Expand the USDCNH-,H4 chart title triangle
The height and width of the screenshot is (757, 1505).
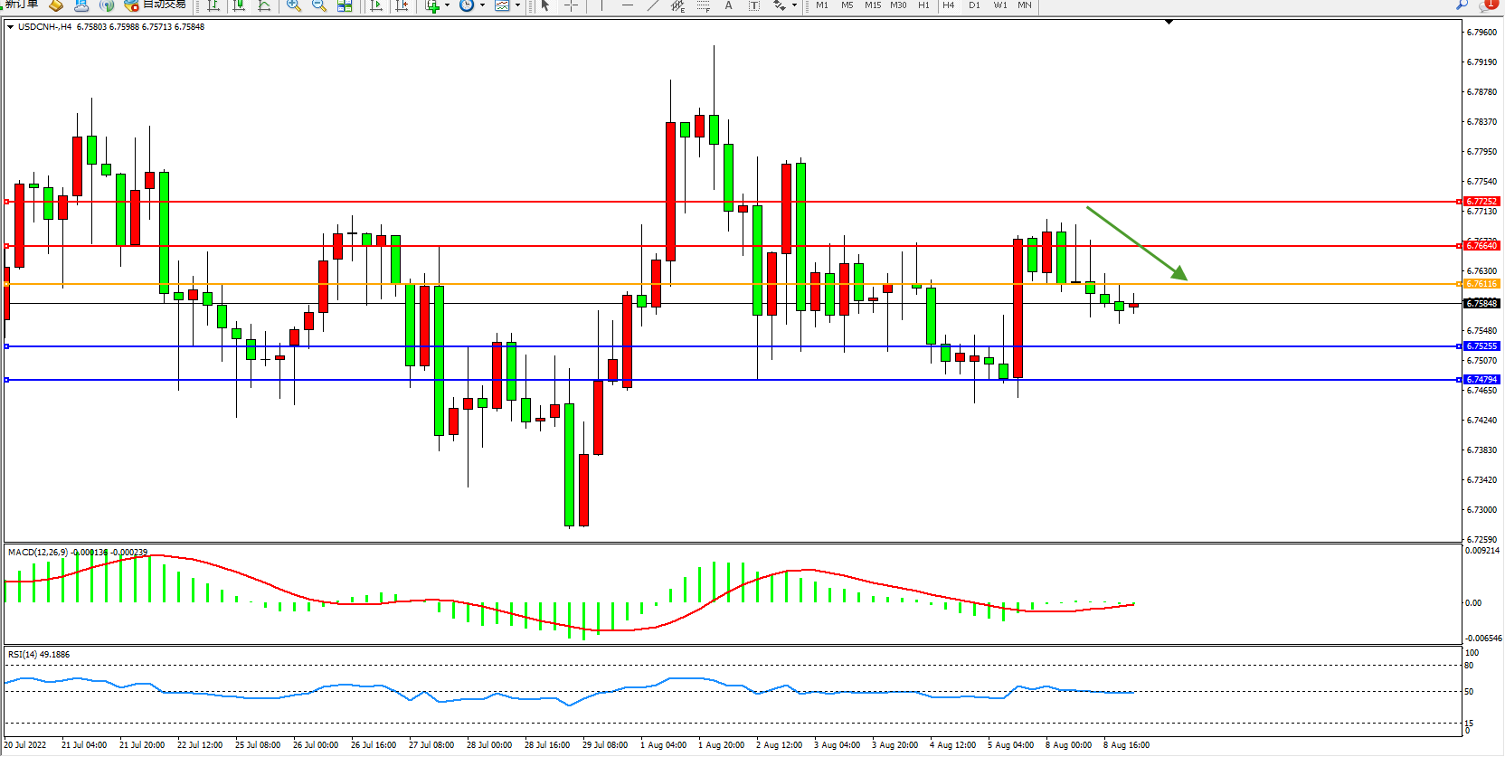coord(10,27)
